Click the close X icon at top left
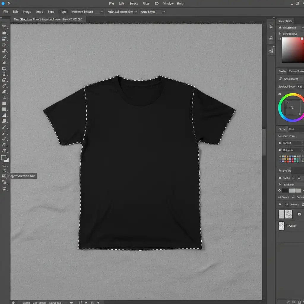 coord(9,4)
